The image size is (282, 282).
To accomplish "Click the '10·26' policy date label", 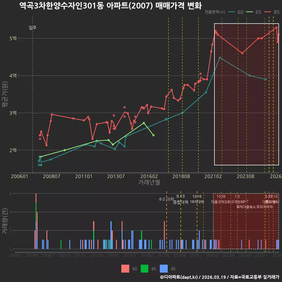I will coord(221,197).
